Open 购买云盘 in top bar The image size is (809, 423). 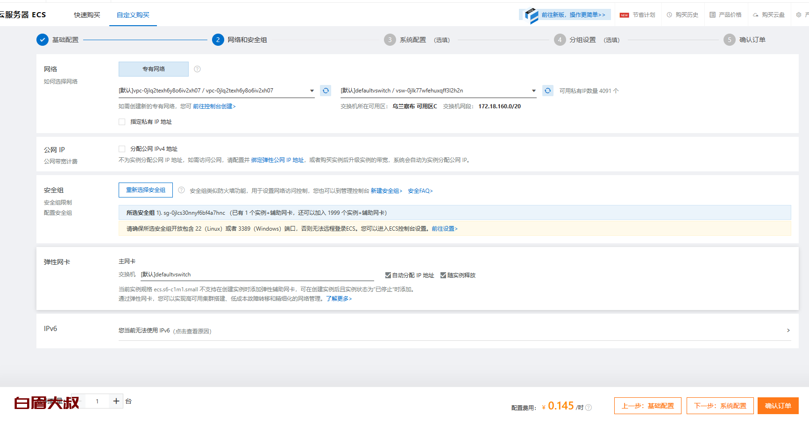(769, 15)
